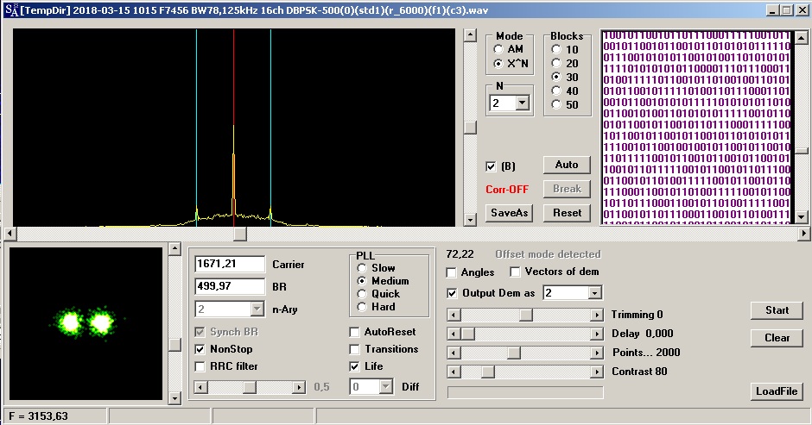Enable the AutoReset checkbox
Viewport: 812px width, 425px height.
click(355, 332)
